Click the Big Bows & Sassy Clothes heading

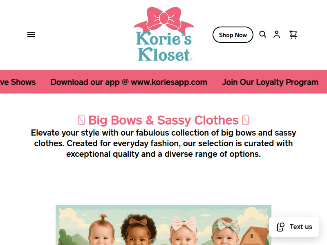click(163, 120)
